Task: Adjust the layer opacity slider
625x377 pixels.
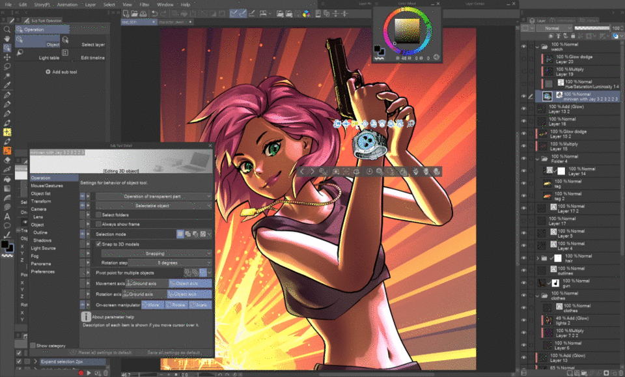Action: pos(592,28)
